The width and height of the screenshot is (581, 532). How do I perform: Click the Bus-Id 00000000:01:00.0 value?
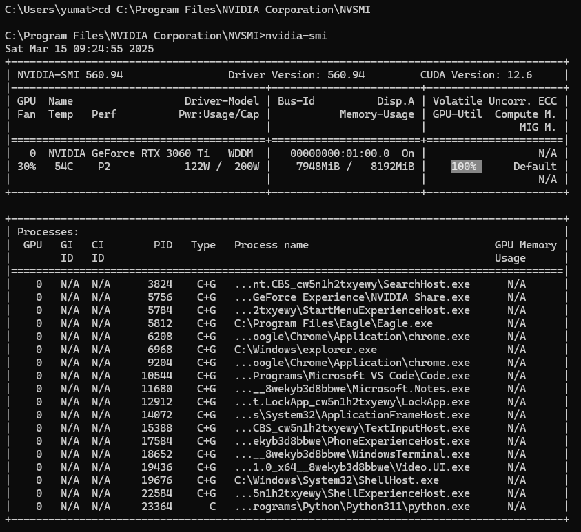click(340, 153)
